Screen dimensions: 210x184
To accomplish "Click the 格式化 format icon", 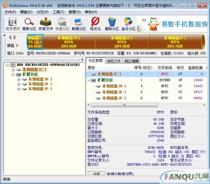I will click(95, 24).
